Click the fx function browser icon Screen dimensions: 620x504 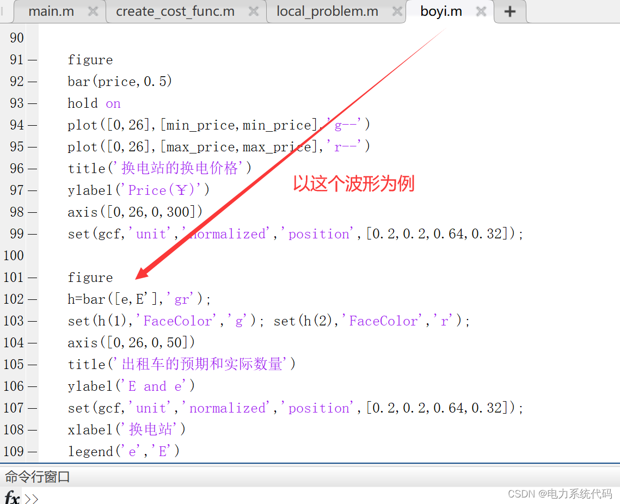(x=11, y=497)
